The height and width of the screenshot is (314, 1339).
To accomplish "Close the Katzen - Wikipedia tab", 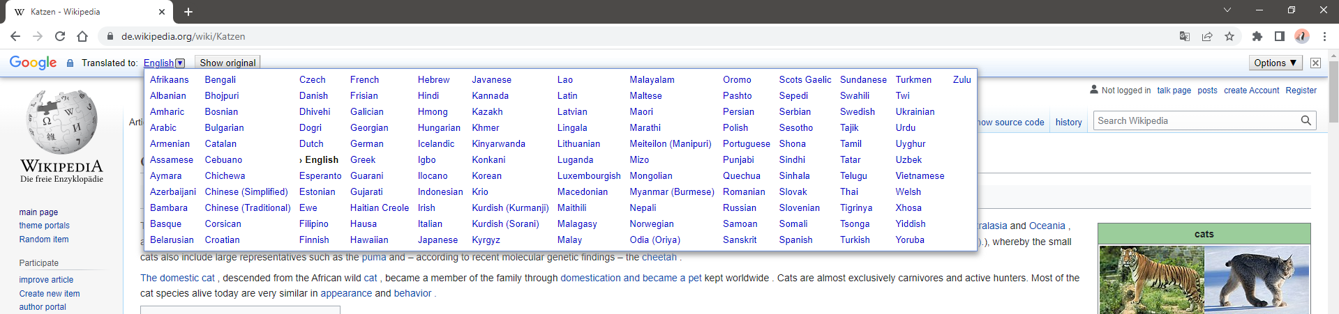I will tap(162, 12).
